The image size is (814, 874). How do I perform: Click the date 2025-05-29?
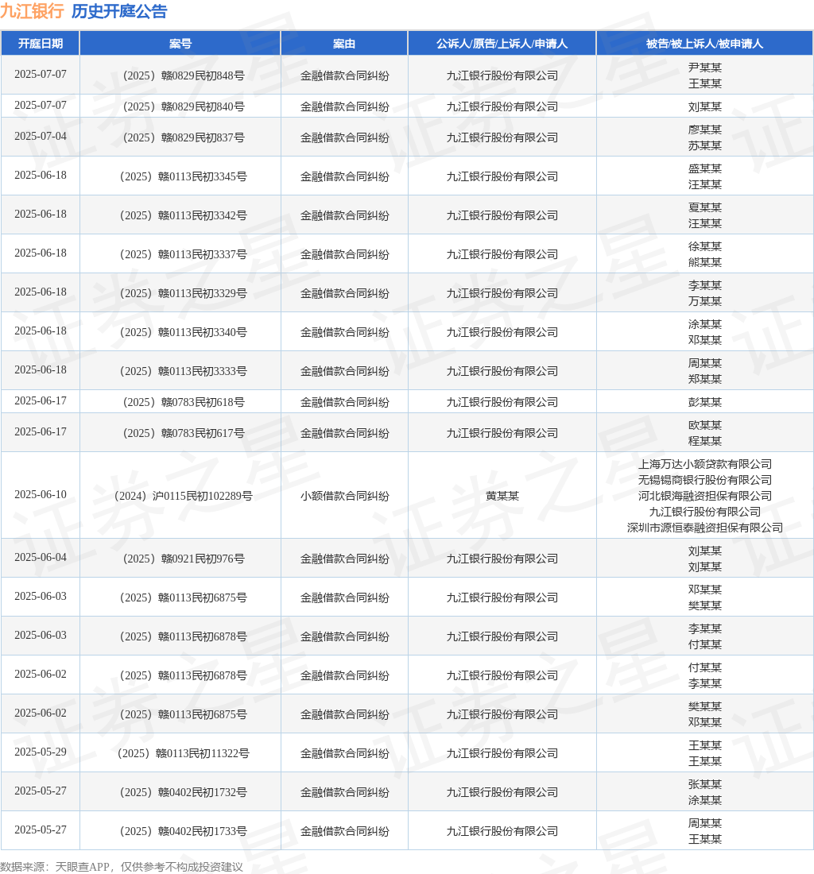click(x=40, y=752)
